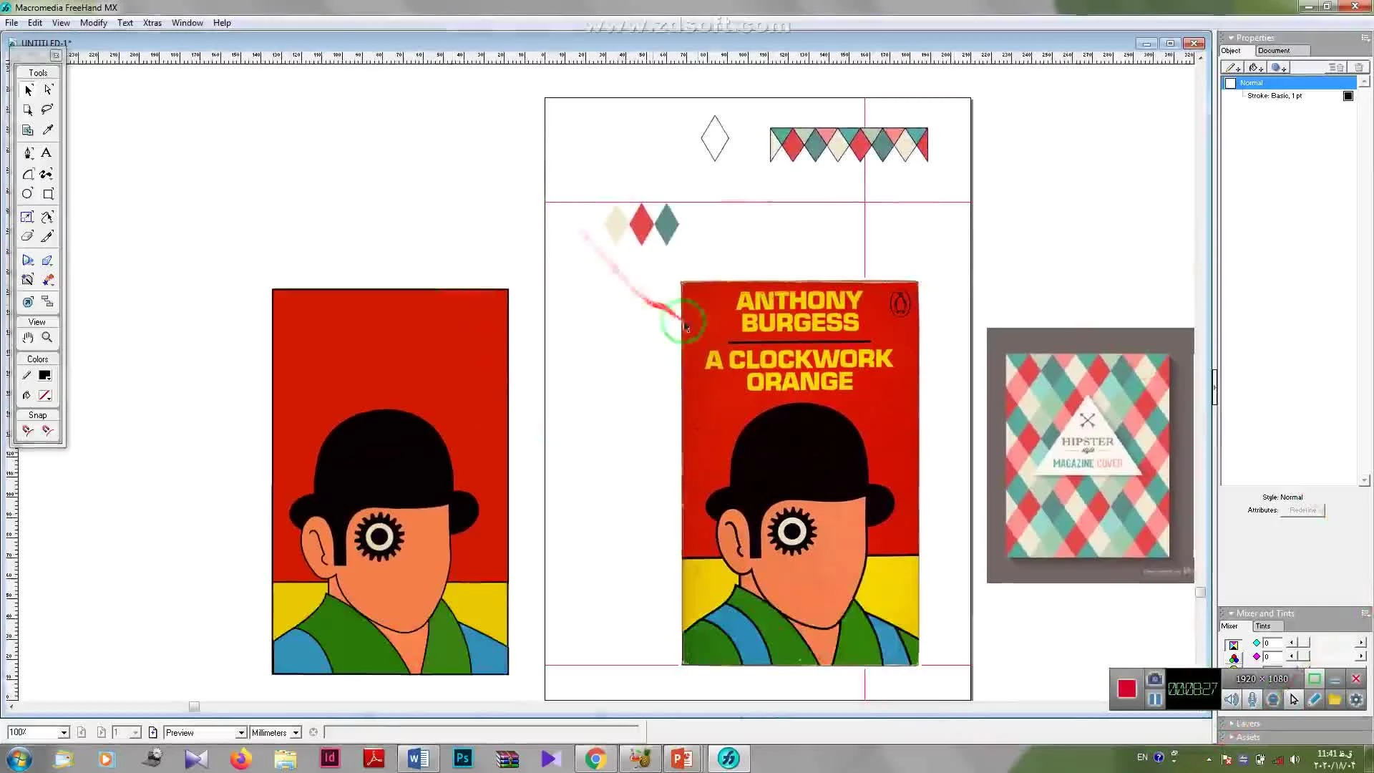
Task: Select the Text tool
Action: point(47,153)
